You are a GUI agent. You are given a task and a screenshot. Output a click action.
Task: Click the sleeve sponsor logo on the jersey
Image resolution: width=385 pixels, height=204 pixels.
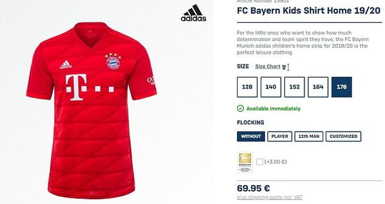[x=151, y=81]
